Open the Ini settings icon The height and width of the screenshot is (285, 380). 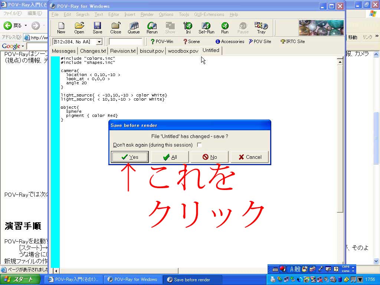pyautogui.click(x=188, y=27)
